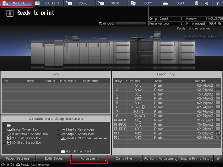Select PI-PFU3 A3 tray row
Screen dimensions: 223x167
pos(167,129)
